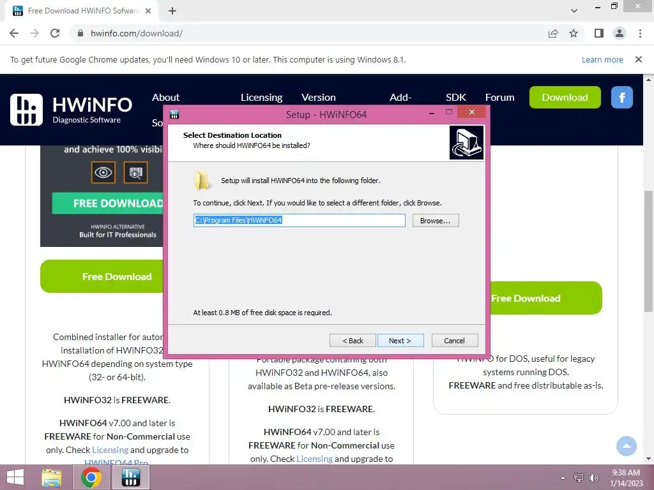Open the Forum link in navigation
This screenshot has height=490, width=654.
coord(499,97)
